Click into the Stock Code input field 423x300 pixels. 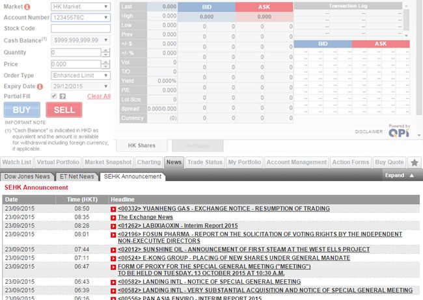[81, 29]
